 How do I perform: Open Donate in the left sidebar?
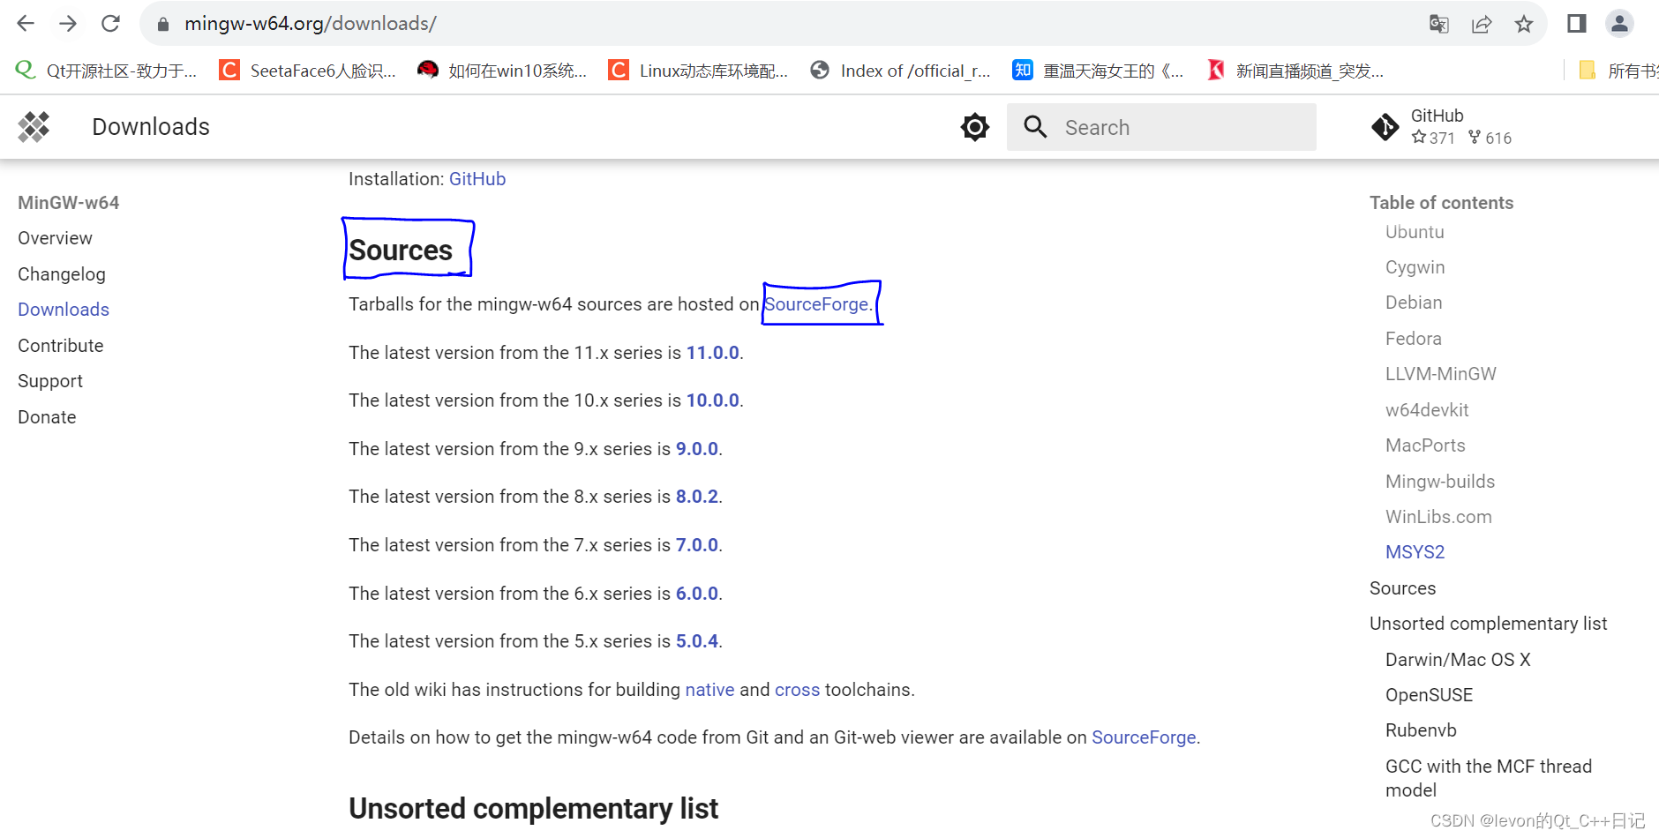(x=47, y=417)
